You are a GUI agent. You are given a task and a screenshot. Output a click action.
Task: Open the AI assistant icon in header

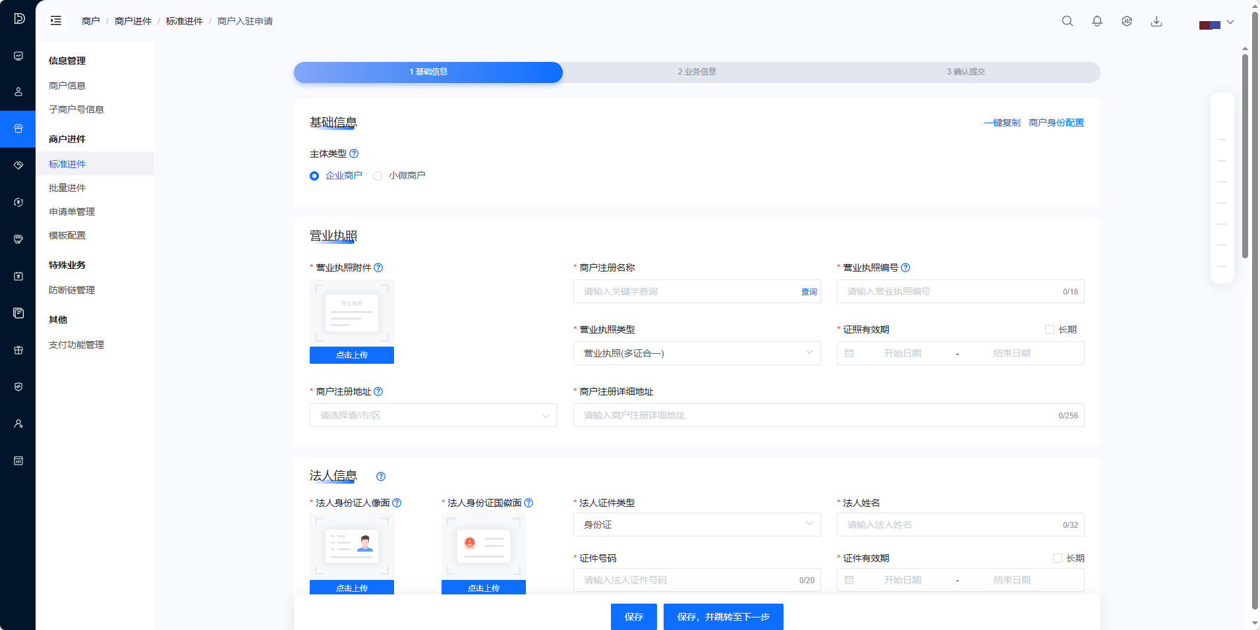tap(1126, 21)
